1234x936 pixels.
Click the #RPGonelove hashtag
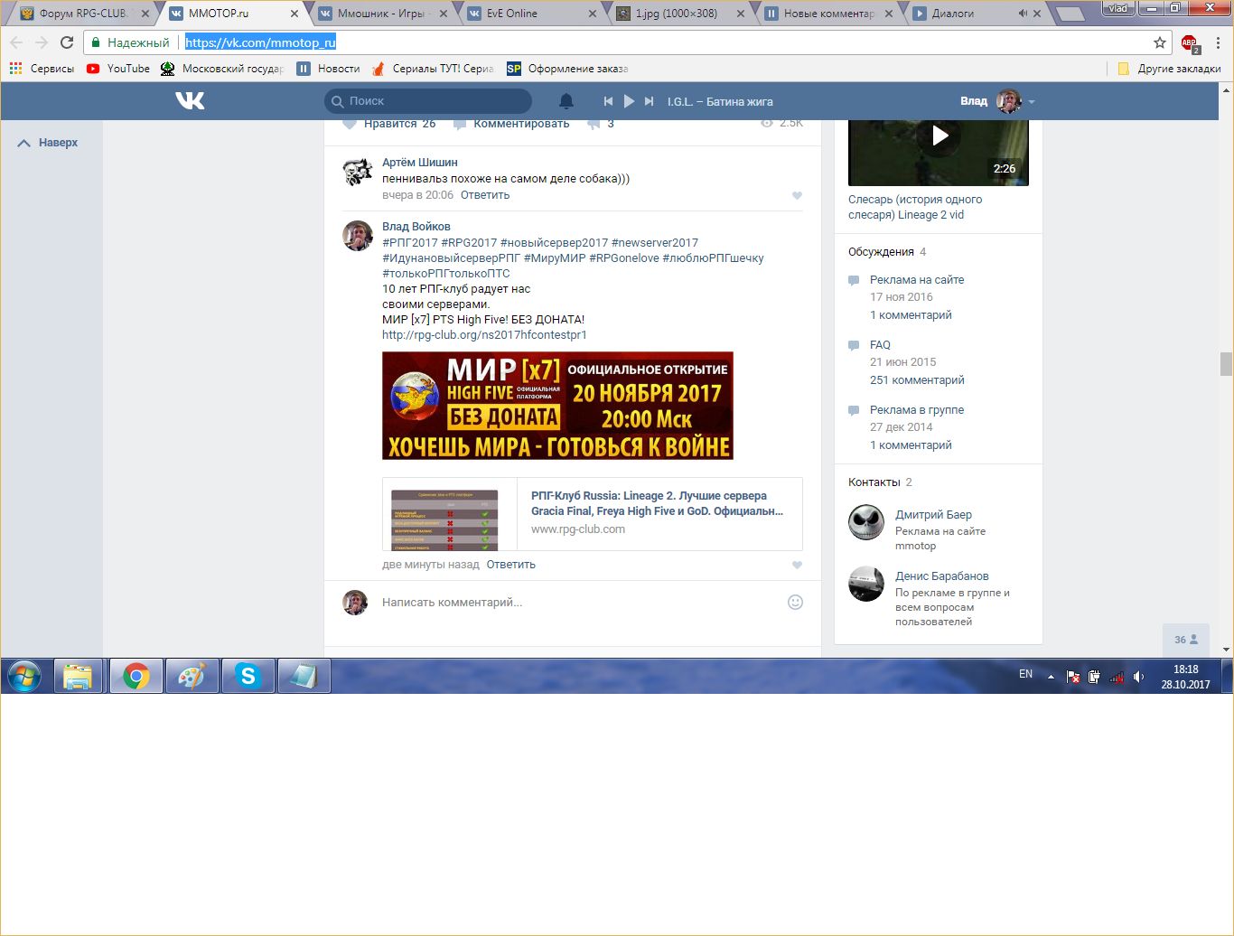(624, 258)
